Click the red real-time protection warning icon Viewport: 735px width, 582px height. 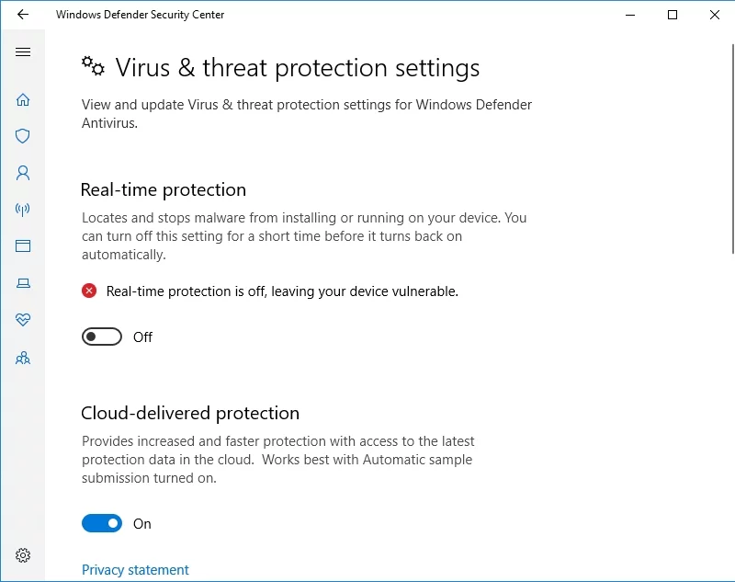89,291
